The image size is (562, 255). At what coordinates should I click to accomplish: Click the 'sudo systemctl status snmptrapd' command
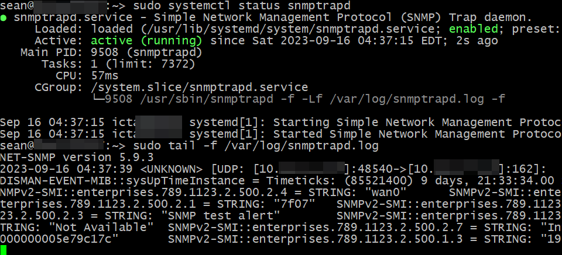(x=242, y=6)
